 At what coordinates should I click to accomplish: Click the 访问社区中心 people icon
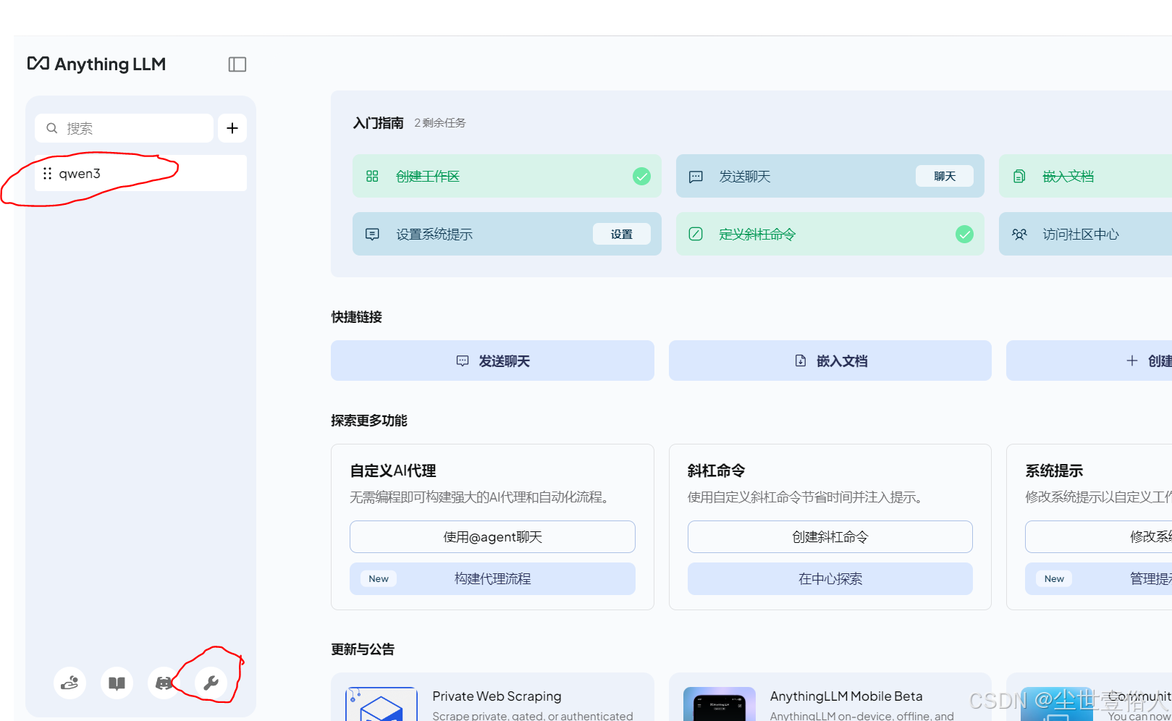(1019, 234)
